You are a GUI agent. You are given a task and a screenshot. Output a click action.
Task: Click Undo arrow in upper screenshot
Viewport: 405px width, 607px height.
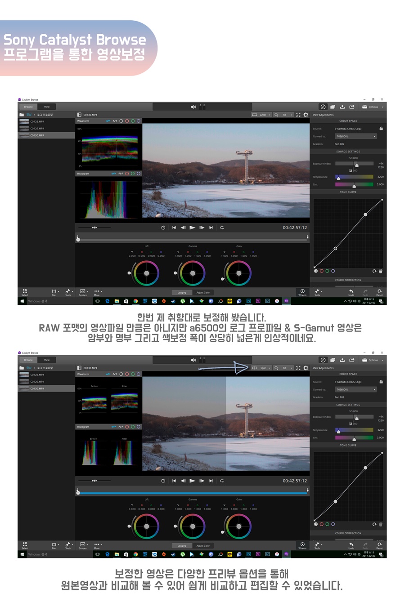tap(351, 292)
